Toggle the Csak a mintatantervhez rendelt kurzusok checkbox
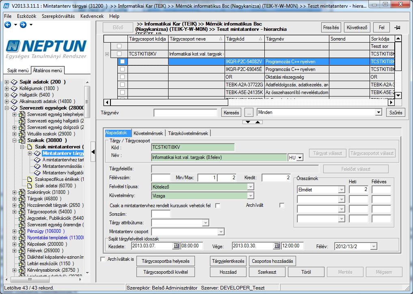The image size is (413, 294). coord(218,206)
